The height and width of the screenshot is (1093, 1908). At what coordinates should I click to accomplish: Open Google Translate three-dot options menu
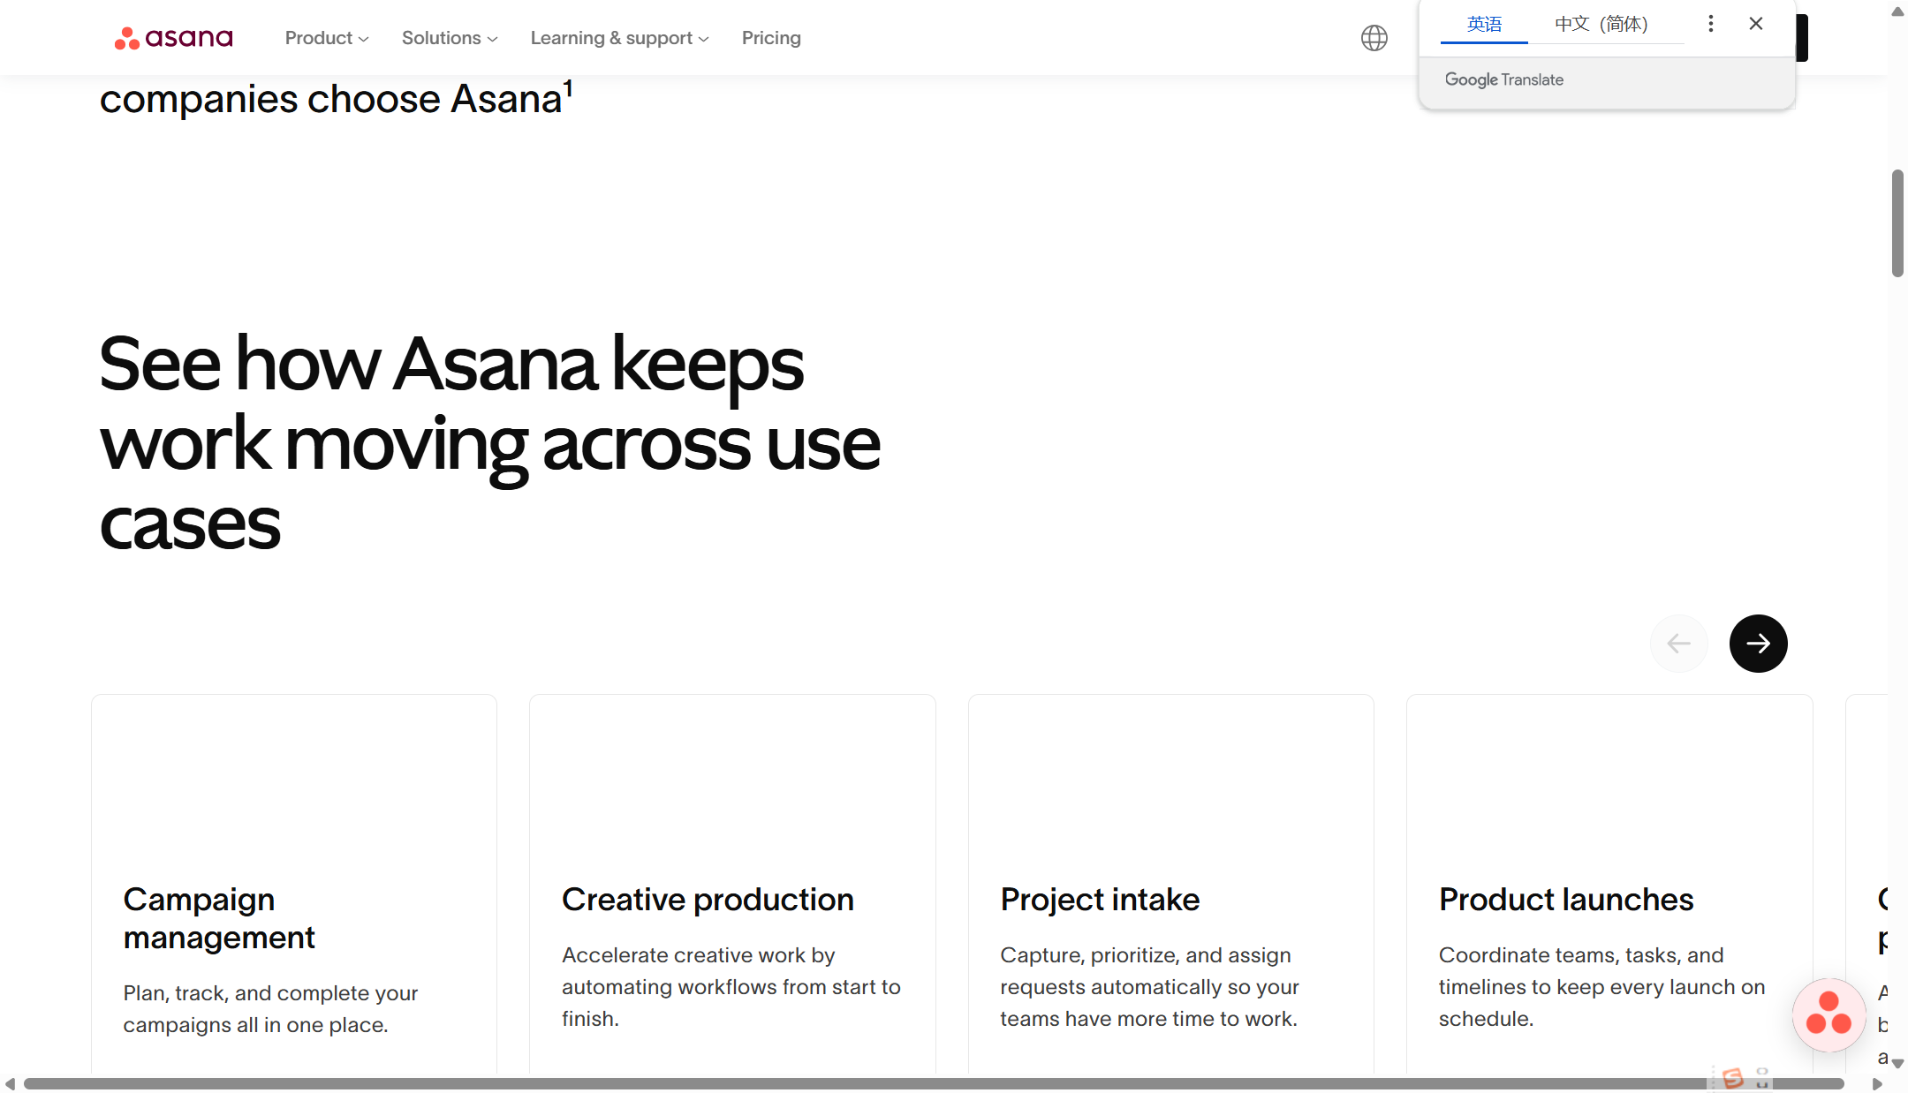(x=1711, y=24)
